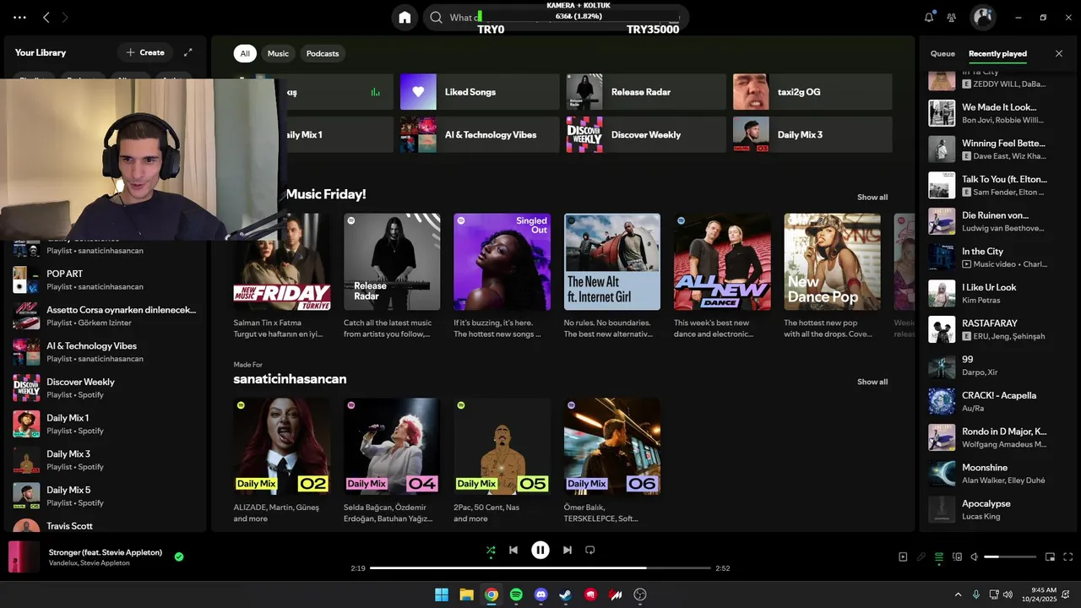This screenshot has height=608, width=1081.
Task: Navigate back with the left arrow
Action: pyautogui.click(x=46, y=17)
